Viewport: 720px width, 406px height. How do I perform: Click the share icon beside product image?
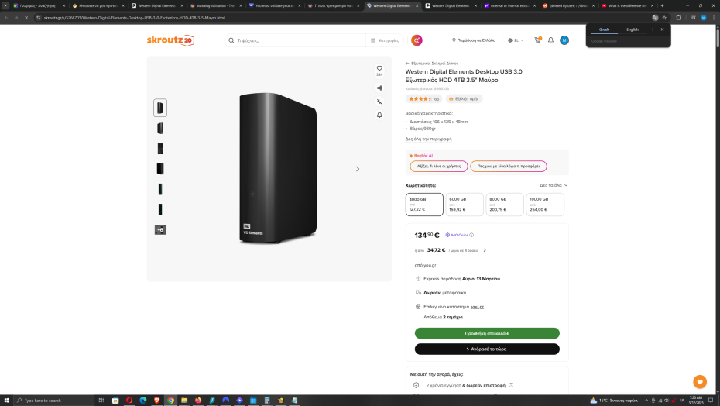pyautogui.click(x=379, y=88)
